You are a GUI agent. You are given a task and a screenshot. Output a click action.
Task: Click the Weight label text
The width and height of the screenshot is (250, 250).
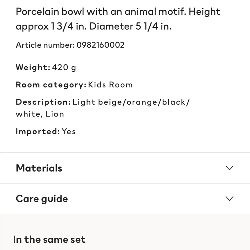[33, 67]
